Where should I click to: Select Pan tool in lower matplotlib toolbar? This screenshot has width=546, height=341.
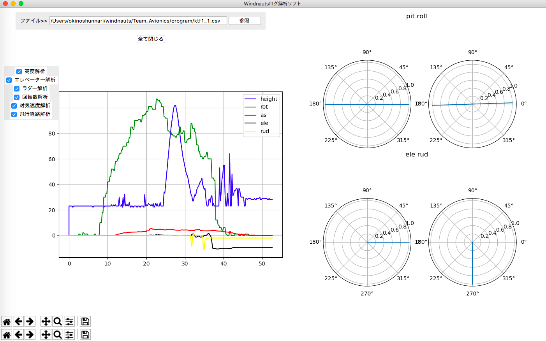[x=46, y=334]
